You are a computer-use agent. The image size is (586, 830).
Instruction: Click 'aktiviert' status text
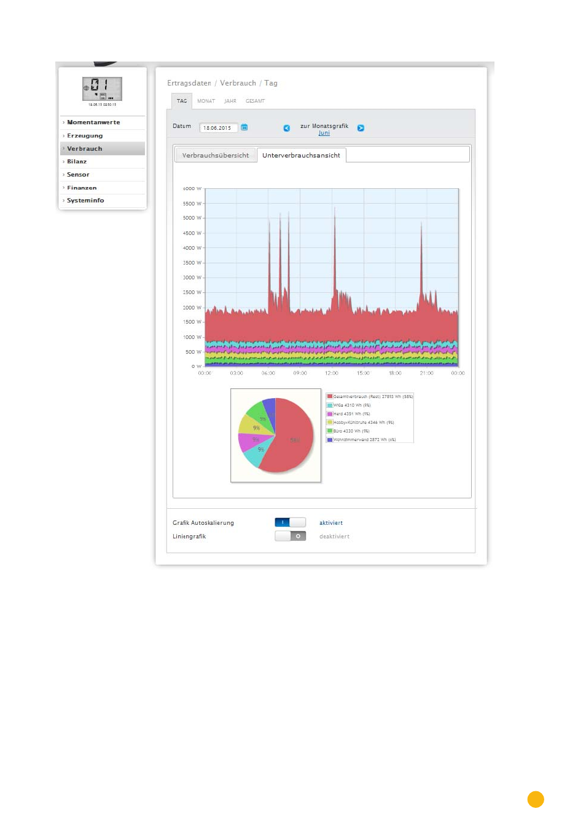(x=331, y=523)
